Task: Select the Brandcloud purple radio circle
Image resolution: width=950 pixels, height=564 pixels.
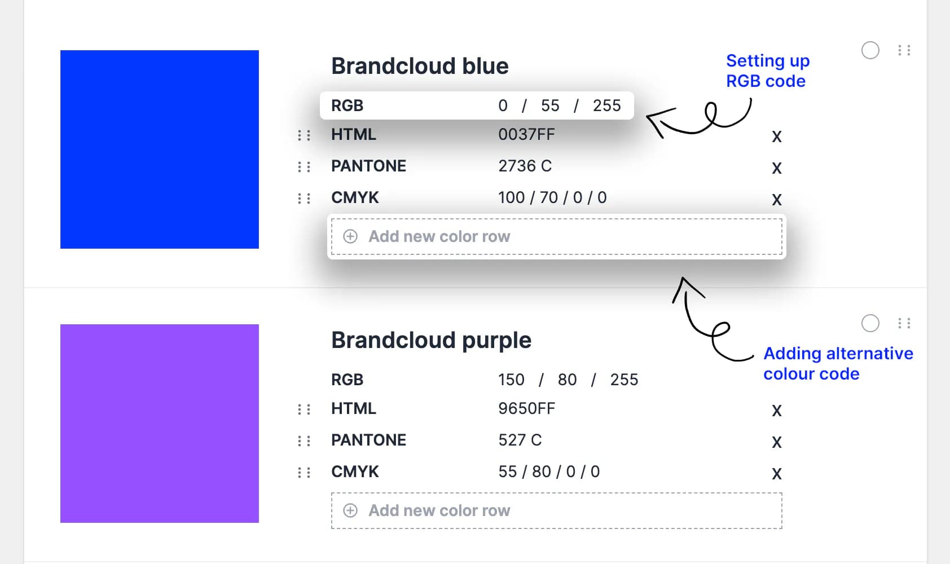Action: click(x=870, y=323)
